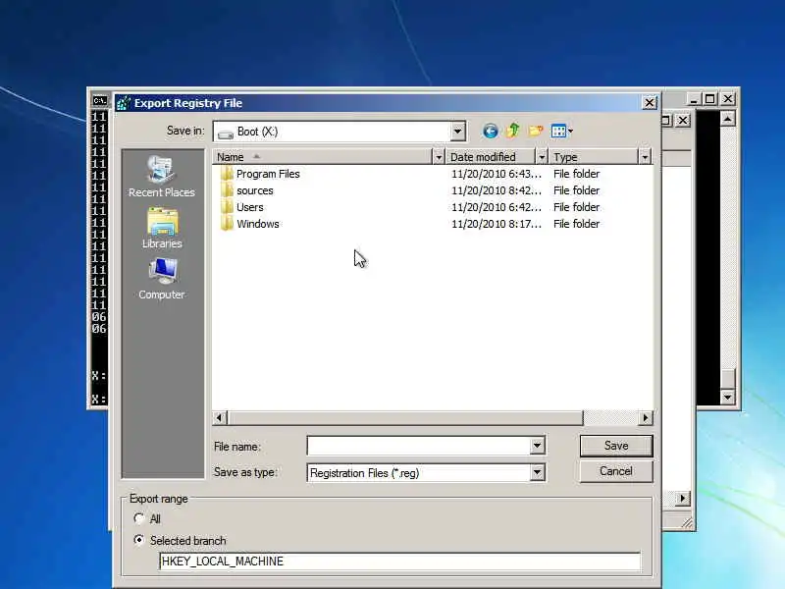Sort by Type column header
The image size is (785, 589).
(594, 157)
